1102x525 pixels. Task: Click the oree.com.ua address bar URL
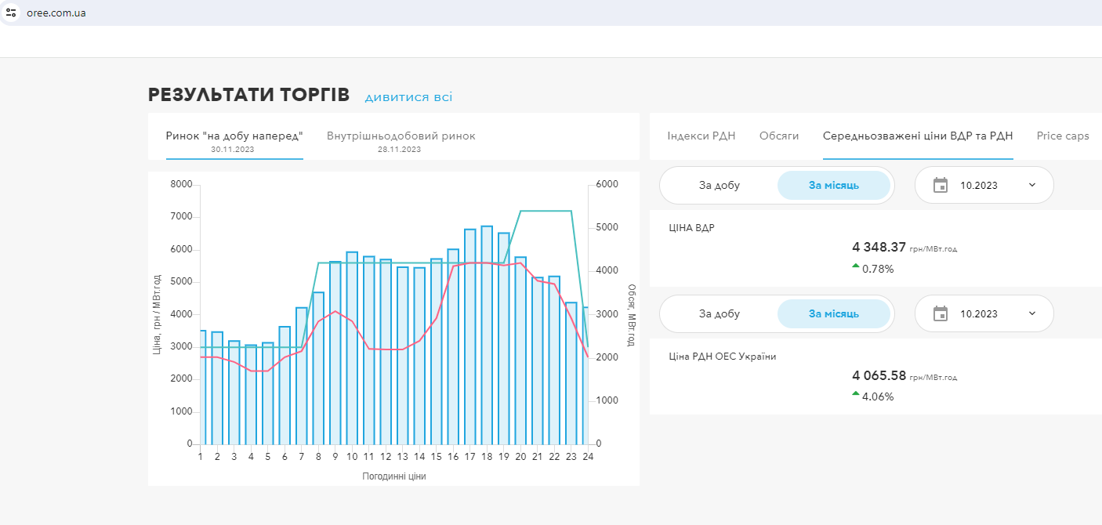click(x=56, y=13)
